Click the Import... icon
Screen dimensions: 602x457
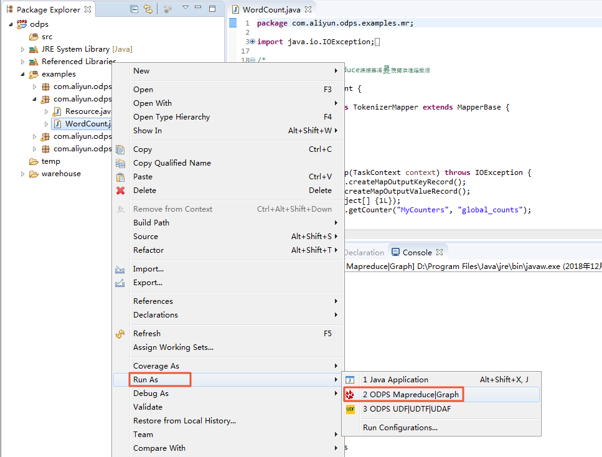tap(120, 269)
